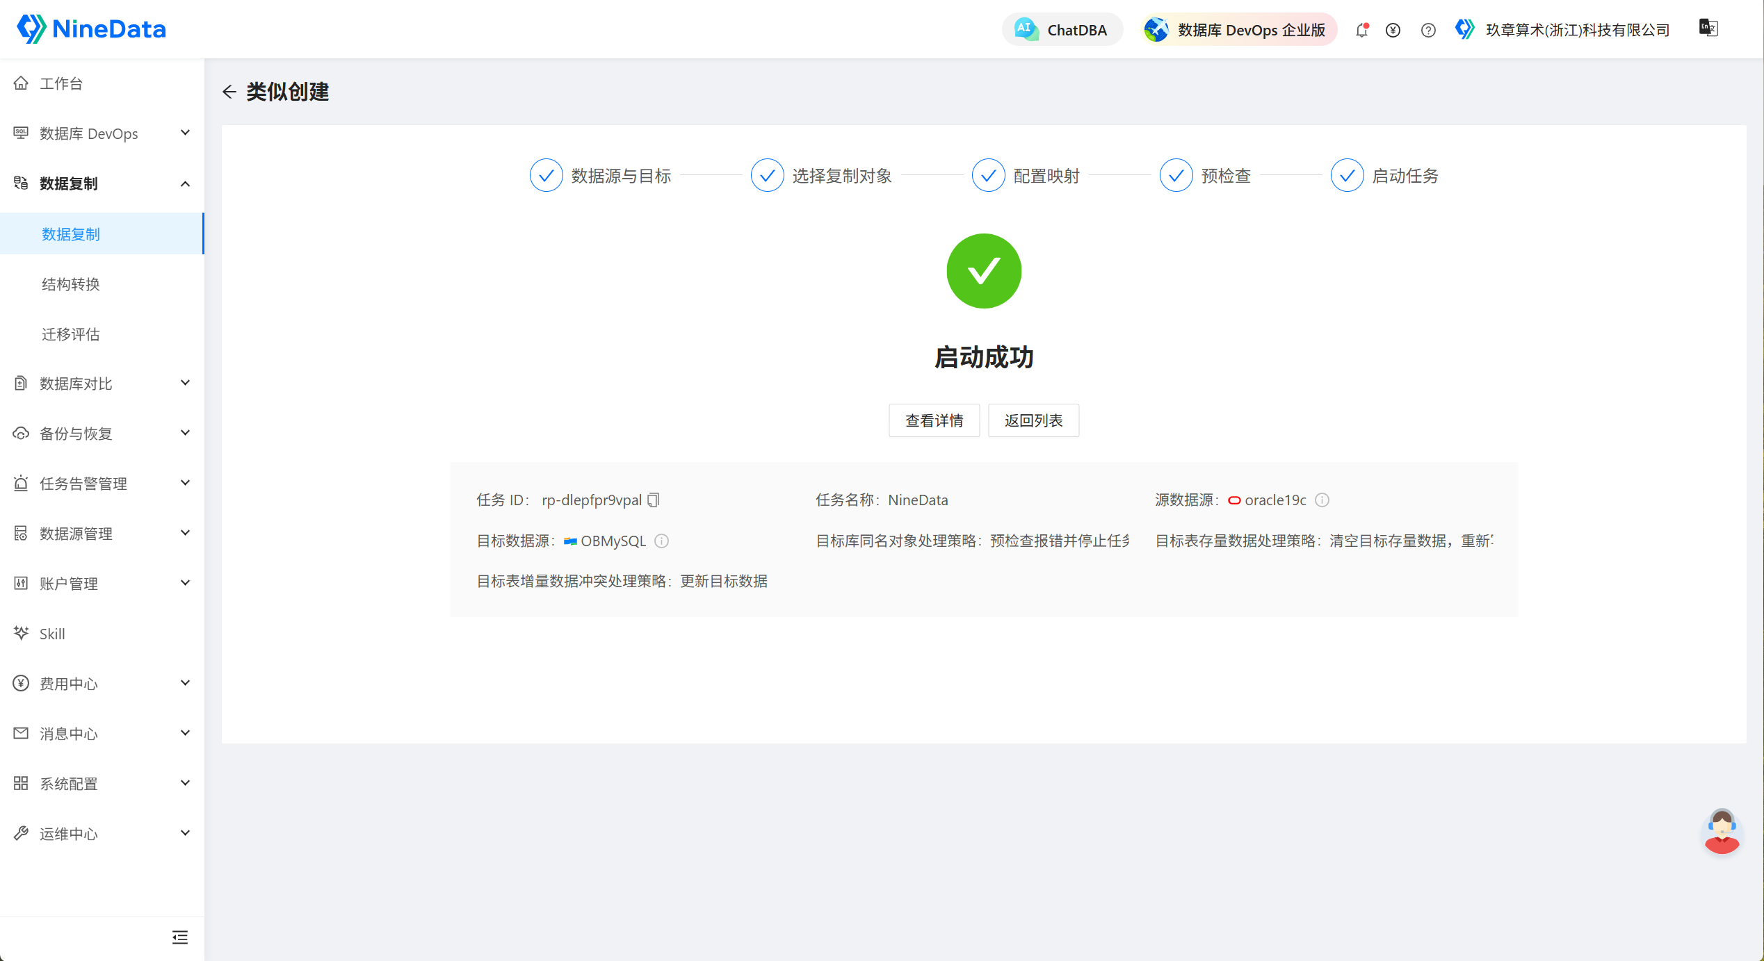Click the 返回列表 button
The image size is (1764, 961).
click(x=1033, y=420)
